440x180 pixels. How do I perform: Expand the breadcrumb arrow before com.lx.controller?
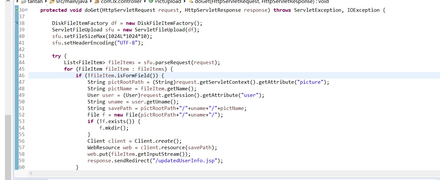point(91,2)
